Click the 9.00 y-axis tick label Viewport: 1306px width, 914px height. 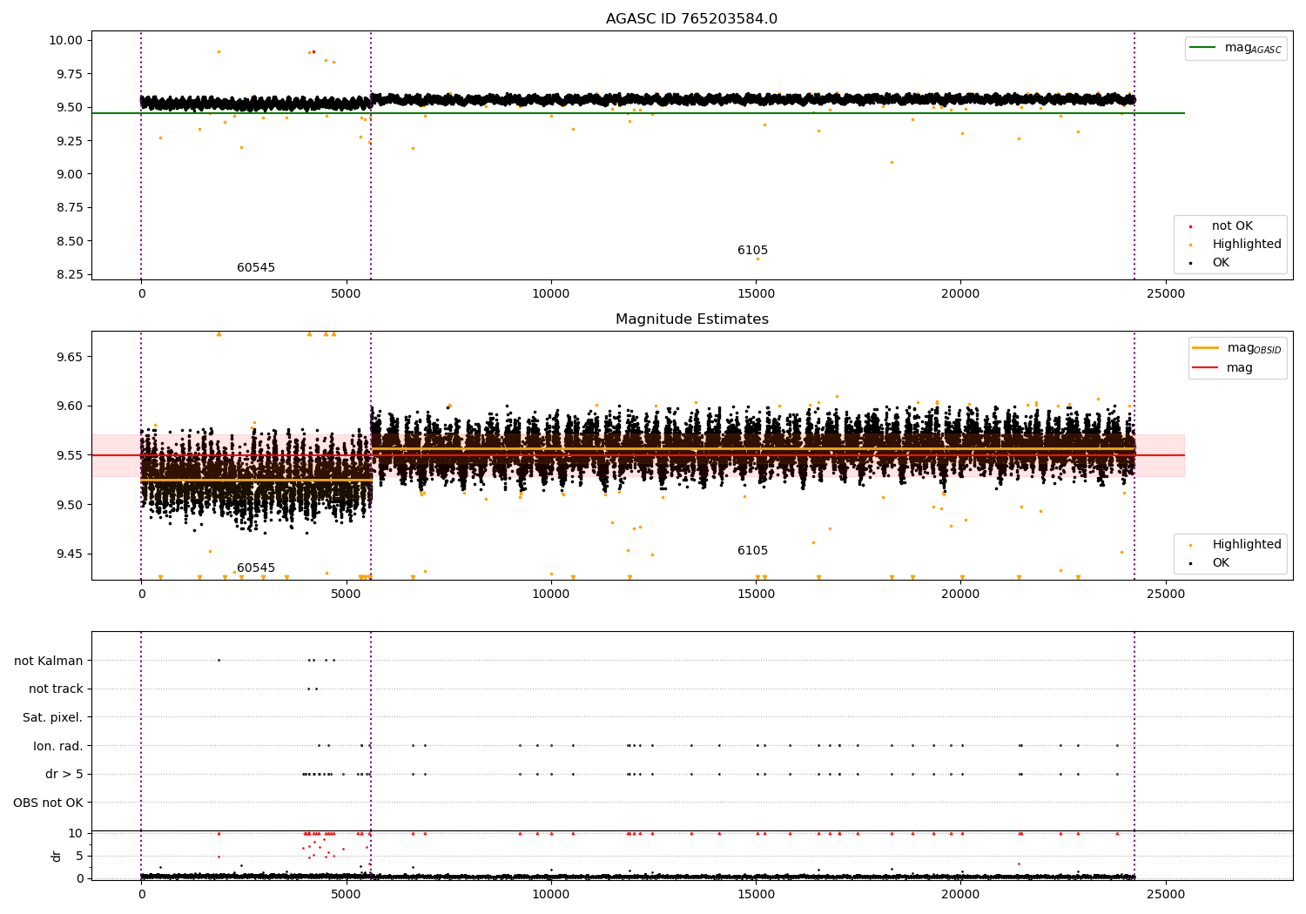coord(70,174)
